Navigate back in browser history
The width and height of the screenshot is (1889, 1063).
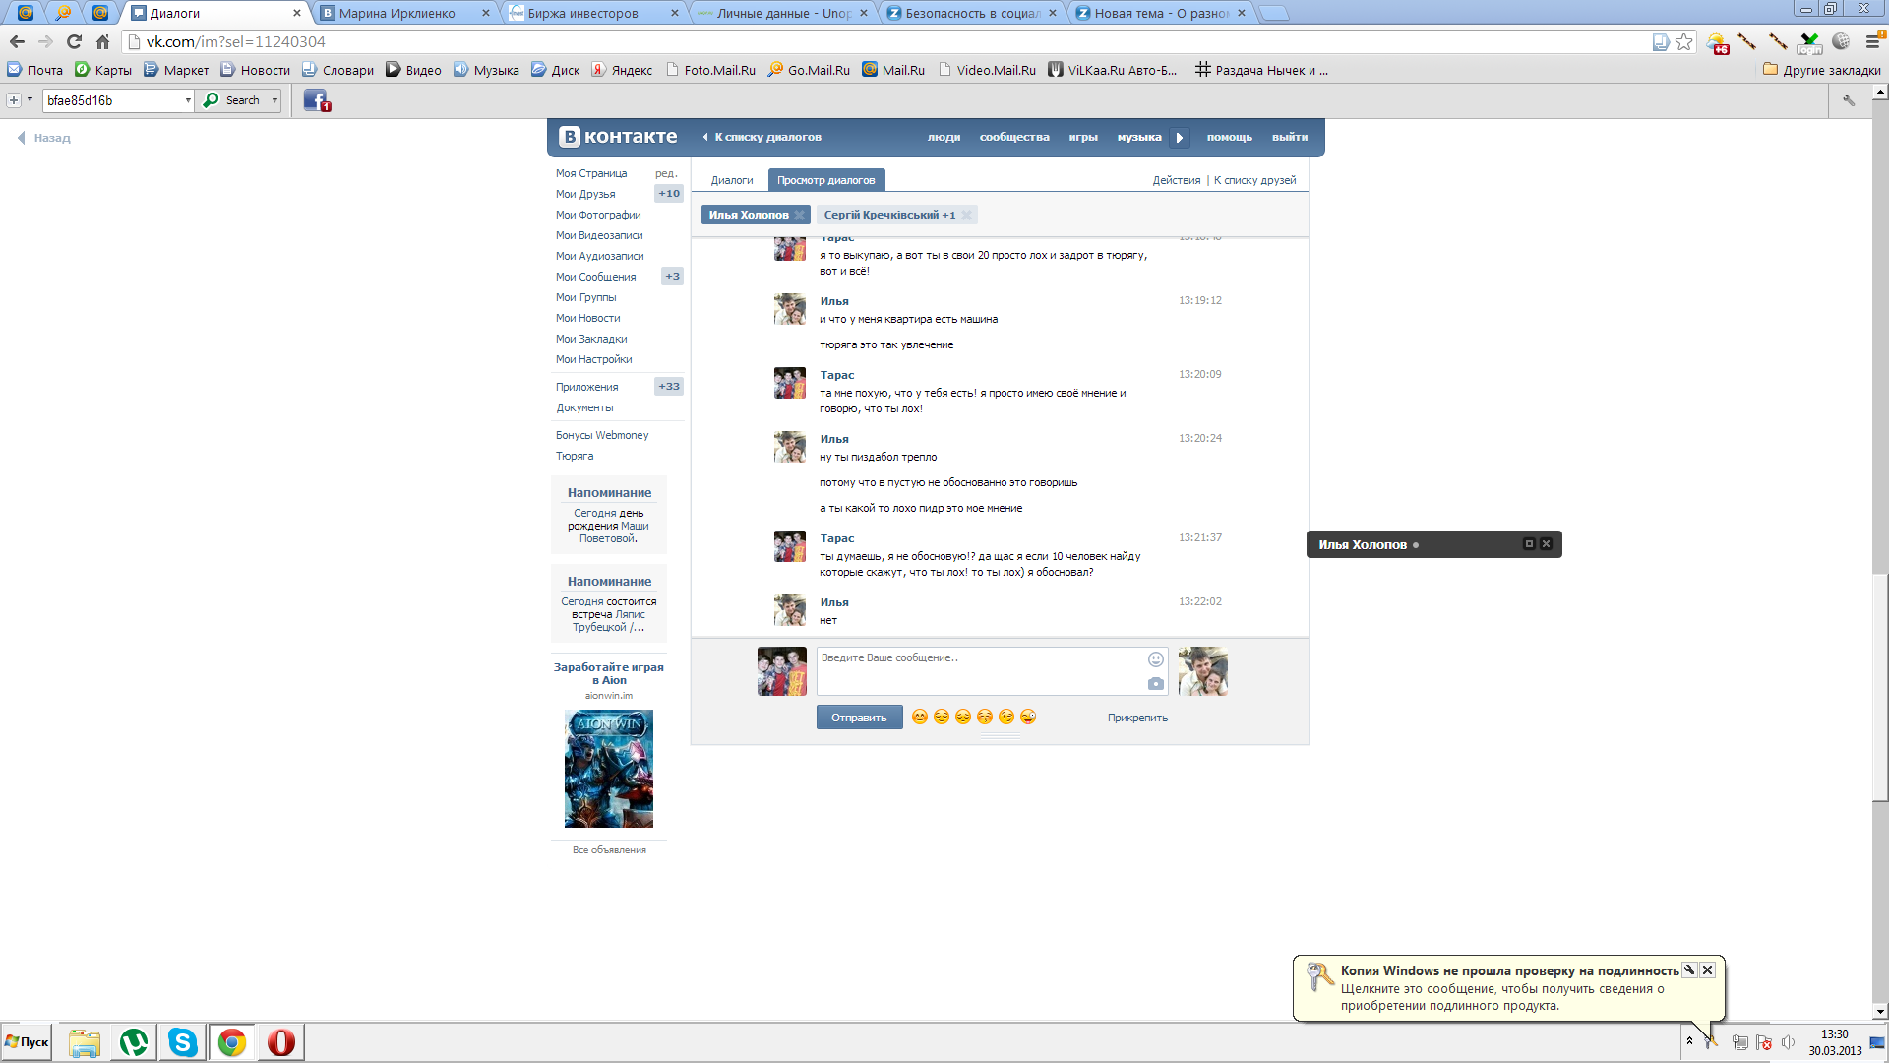[17, 41]
